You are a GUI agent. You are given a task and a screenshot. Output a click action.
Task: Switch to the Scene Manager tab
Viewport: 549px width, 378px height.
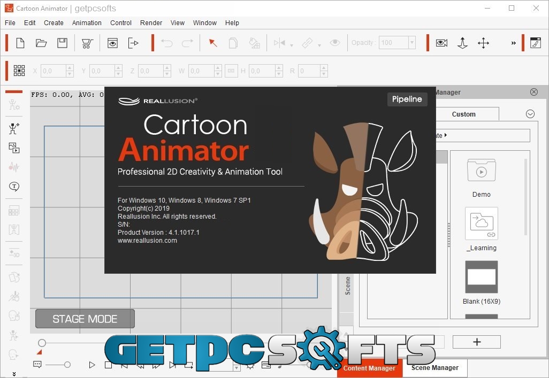[x=435, y=368]
